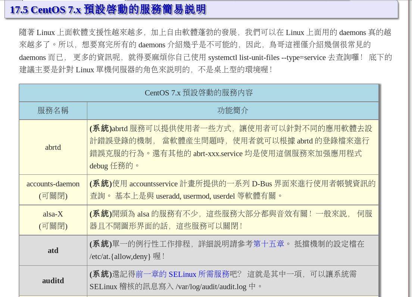Click the abrt-xxx.service text in abrtd description
This screenshot has width=412, height=297.
(218, 154)
